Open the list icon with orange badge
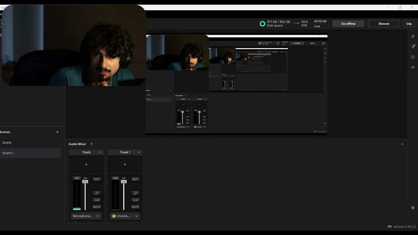 pos(413,47)
